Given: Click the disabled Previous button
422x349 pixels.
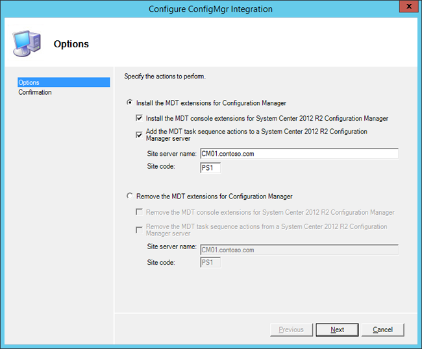Looking at the screenshot, I should click(292, 330).
